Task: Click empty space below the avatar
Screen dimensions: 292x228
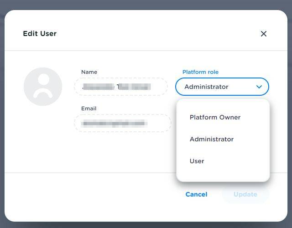Action: pyautogui.click(x=43, y=141)
